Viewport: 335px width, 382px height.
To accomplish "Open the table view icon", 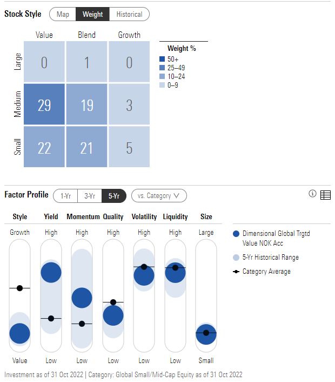I will pos(325,195).
